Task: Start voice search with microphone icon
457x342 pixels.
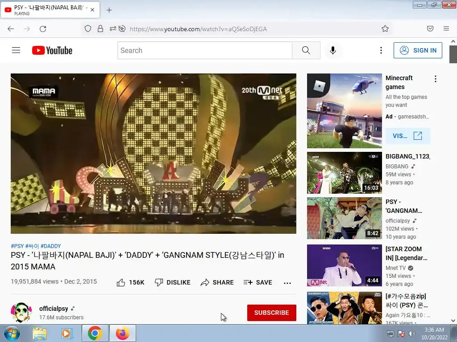Action: (x=333, y=50)
